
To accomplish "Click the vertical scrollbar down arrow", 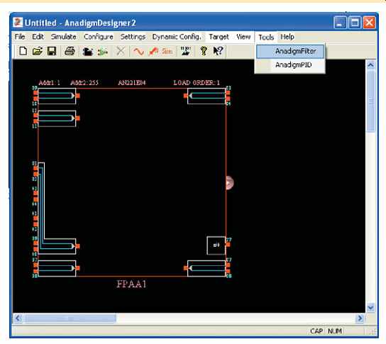I will tap(370, 307).
